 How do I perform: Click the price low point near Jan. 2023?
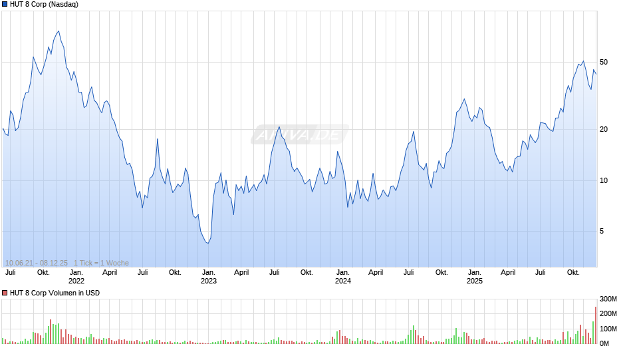207,243
